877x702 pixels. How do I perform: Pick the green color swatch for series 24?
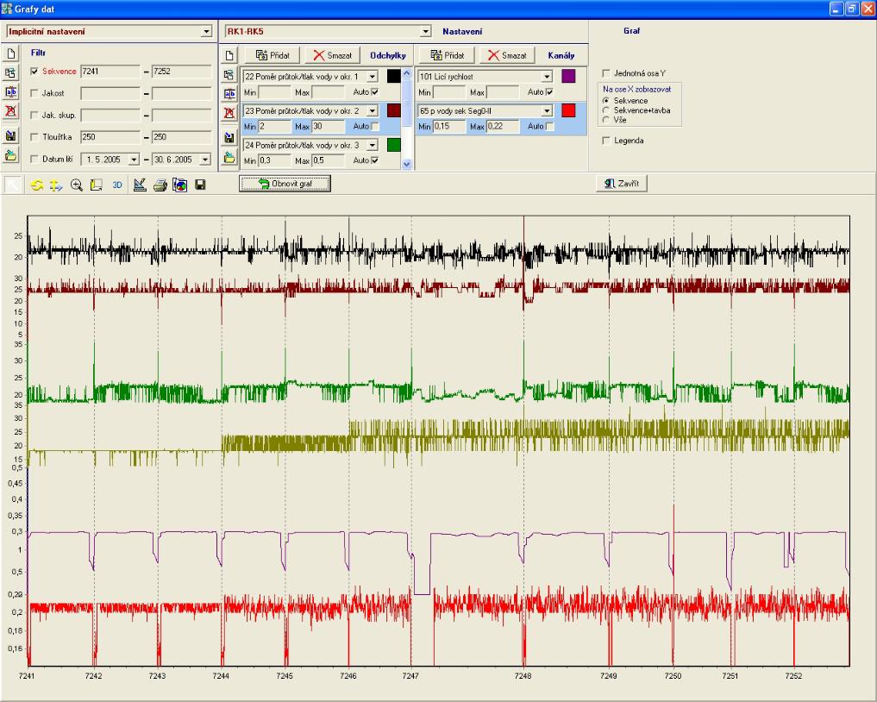(394, 145)
